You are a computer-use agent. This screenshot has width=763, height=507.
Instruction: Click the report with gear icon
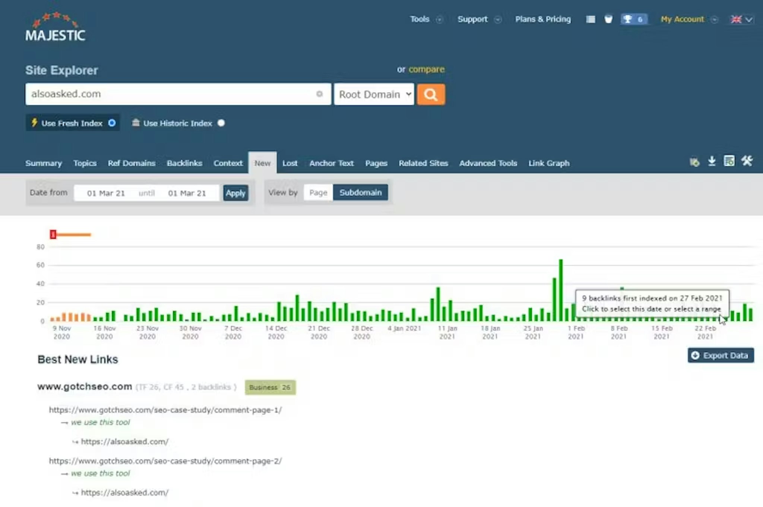point(729,162)
